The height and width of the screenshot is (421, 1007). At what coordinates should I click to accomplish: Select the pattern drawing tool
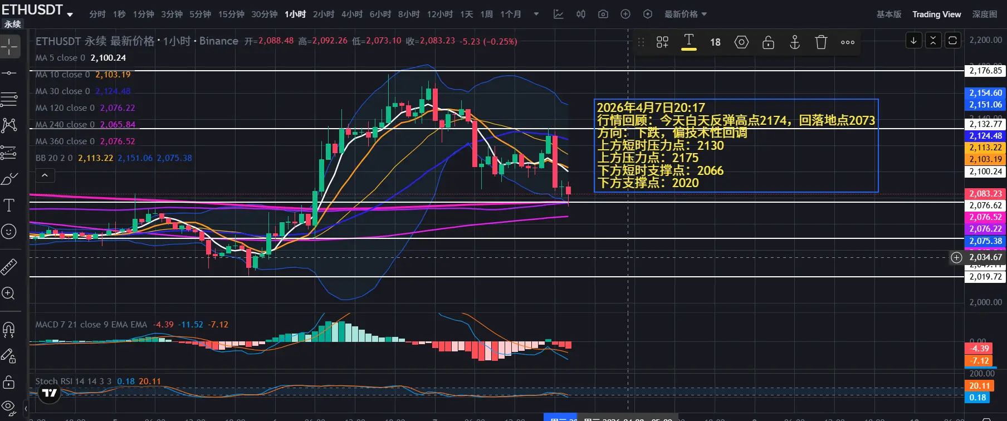point(9,125)
